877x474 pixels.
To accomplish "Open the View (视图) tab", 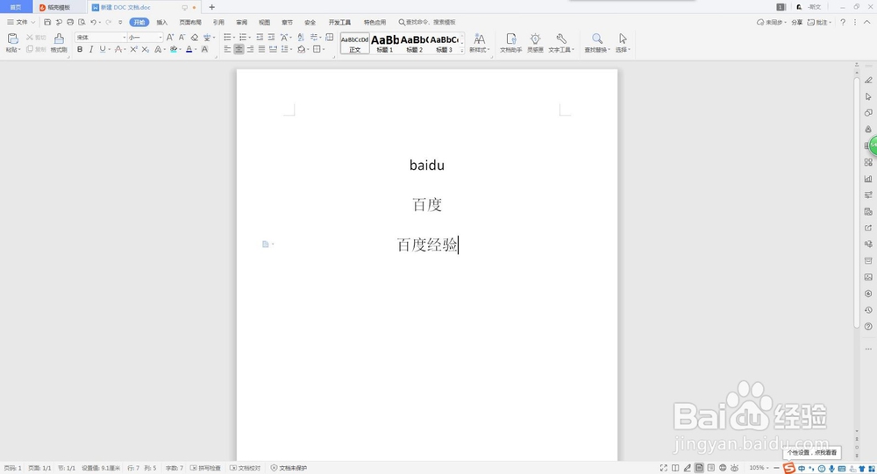I will (265, 23).
